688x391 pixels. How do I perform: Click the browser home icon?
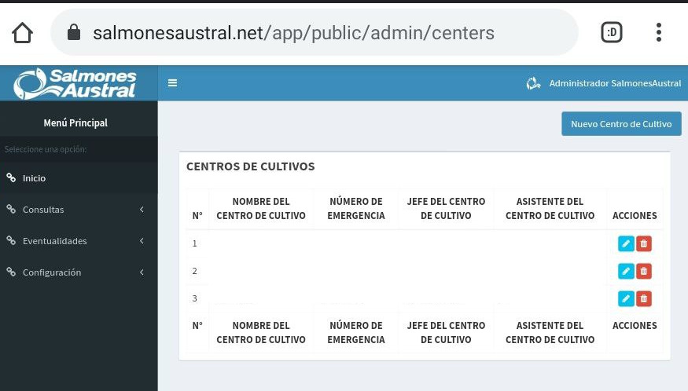point(23,33)
